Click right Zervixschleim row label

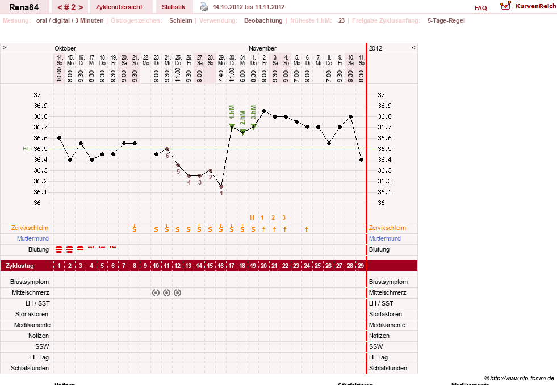[387, 228]
